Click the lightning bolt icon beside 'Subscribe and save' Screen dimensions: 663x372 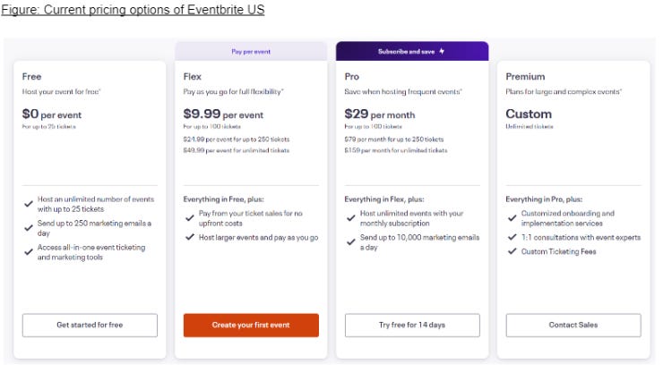(x=442, y=52)
